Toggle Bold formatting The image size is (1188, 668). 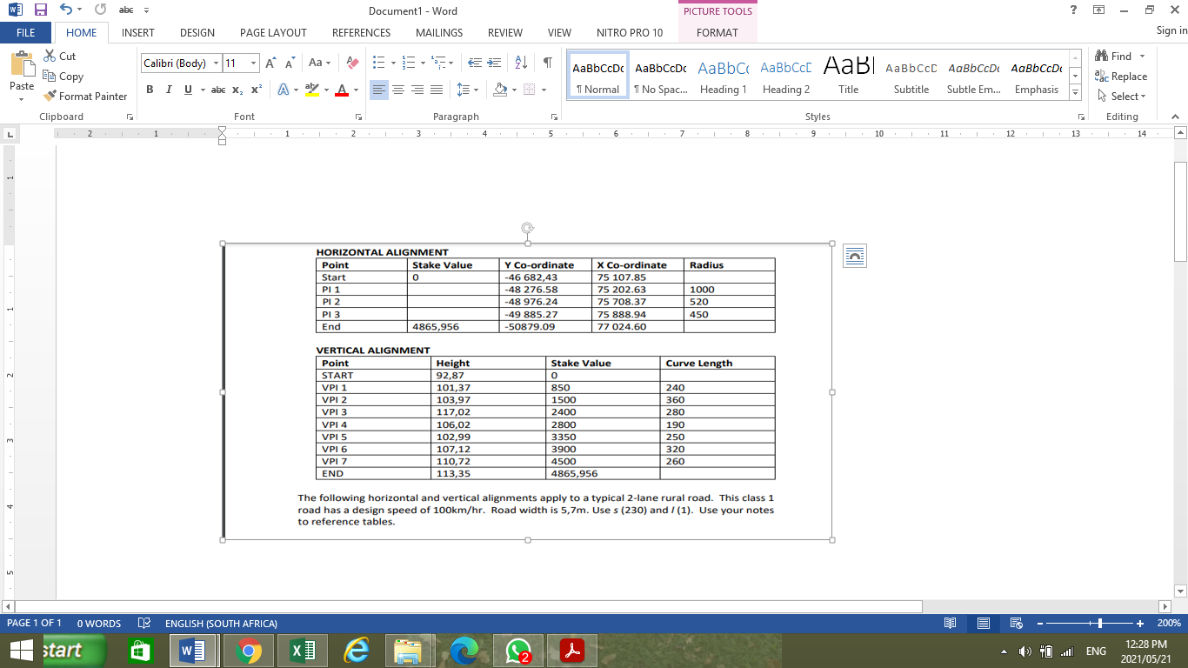pyautogui.click(x=150, y=90)
